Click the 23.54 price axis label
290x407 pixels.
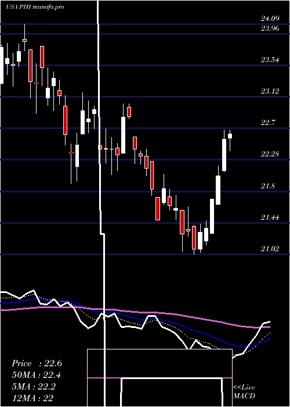[x=270, y=60]
